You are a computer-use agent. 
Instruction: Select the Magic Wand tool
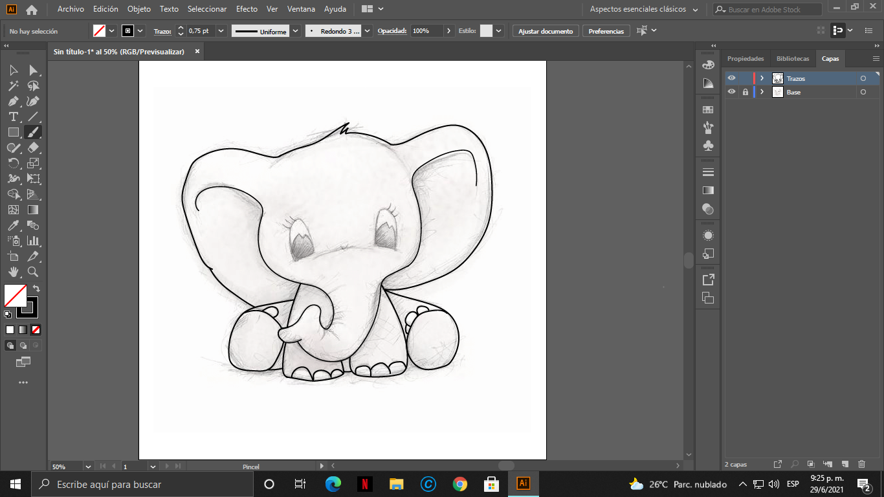tap(13, 86)
